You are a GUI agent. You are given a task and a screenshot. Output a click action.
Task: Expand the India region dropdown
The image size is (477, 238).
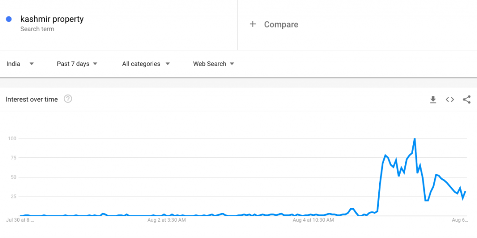(20, 64)
